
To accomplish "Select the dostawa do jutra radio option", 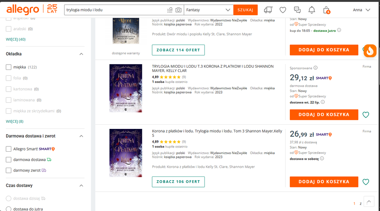I will pyautogui.click(x=9, y=209).
